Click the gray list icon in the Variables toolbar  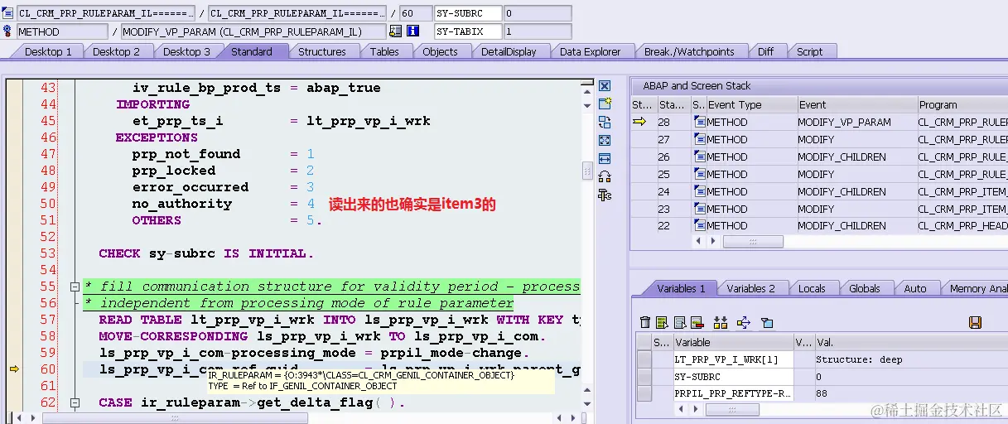tap(680, 322)
